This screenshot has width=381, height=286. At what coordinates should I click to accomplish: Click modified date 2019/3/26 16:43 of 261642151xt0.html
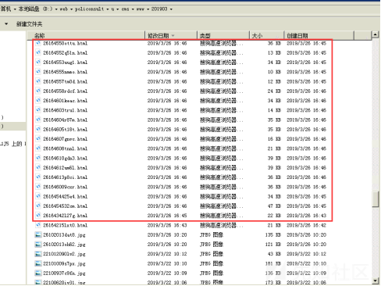coord(167,225)
